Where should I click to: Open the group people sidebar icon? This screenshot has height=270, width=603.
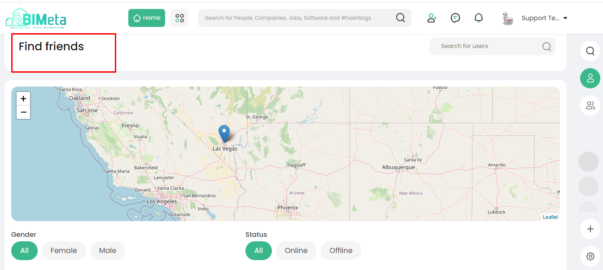[x=590, y=106]
